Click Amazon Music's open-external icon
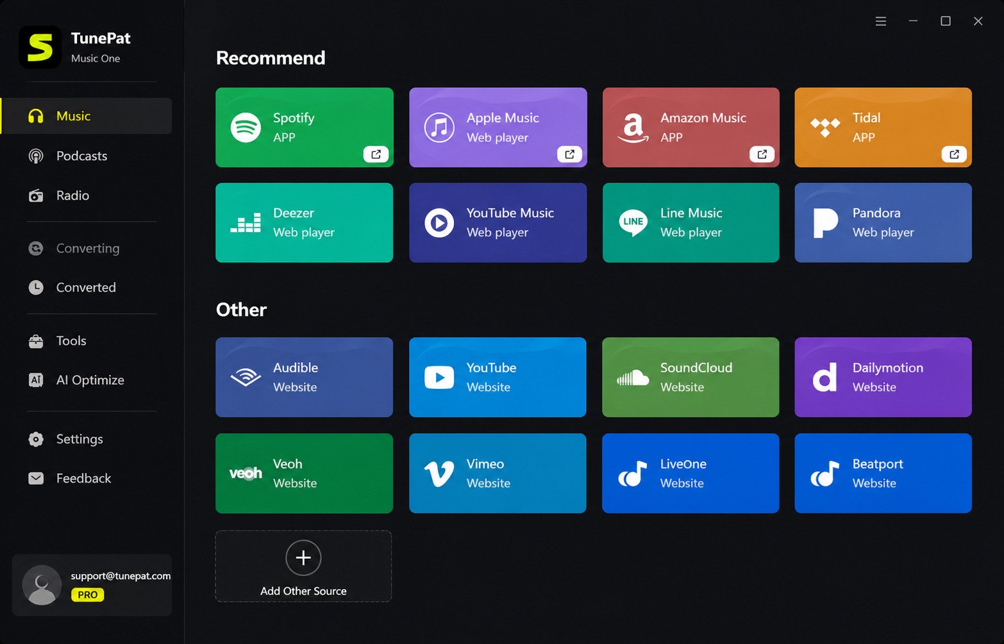 (762, 154)
